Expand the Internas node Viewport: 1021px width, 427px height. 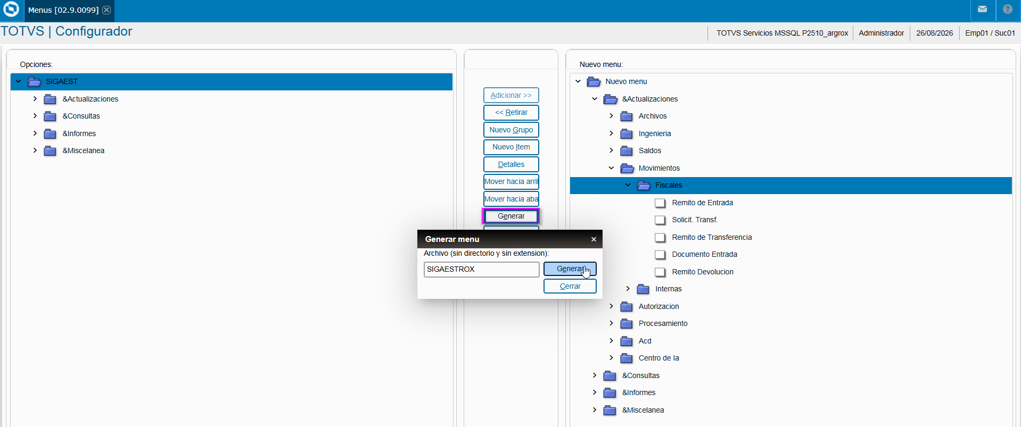628,289
